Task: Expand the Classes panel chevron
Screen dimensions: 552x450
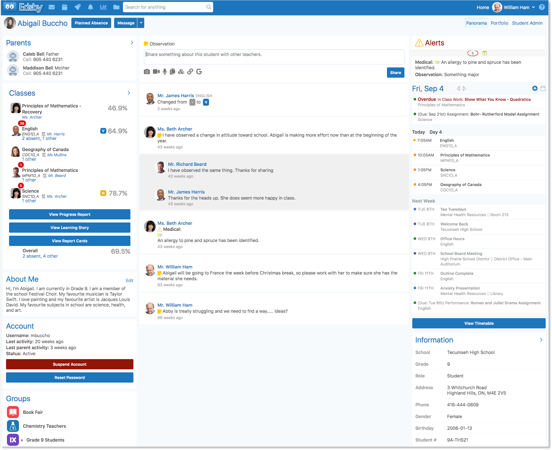Action: pyautogui.click(x=129, y=93)
